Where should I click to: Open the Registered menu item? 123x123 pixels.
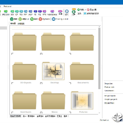click(x=8, y=6)
